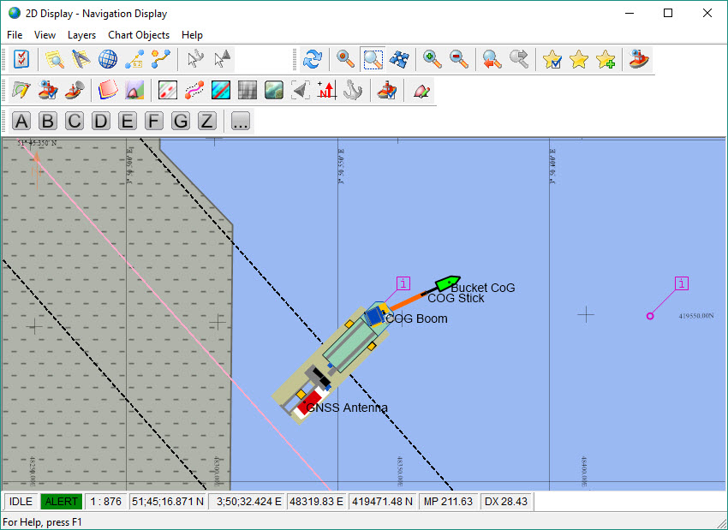This screenshot has height=530, width=728.
Task: Select the Zoom In magnifier tool
Action: pyautogui.click(x=433, y=59)
